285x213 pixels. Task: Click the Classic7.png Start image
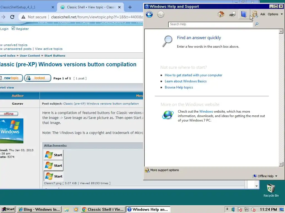[53, 176]
